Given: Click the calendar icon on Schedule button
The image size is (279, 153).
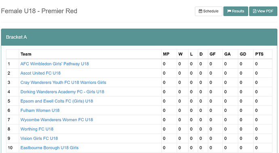Looking at the screenshot, I should 200,11.
